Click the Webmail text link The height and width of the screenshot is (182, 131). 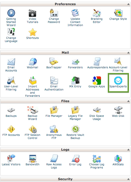tap(32, 67)
